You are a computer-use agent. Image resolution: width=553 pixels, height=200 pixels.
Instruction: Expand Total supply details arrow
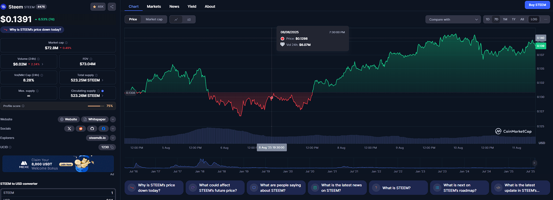point(103,80)
